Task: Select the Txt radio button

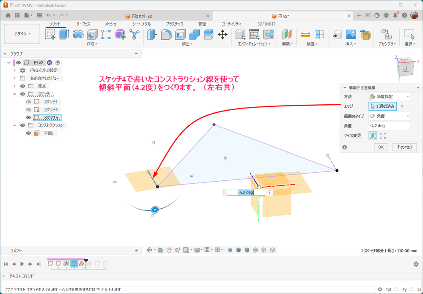Action: pyautogui.click(x=380, y=289)
